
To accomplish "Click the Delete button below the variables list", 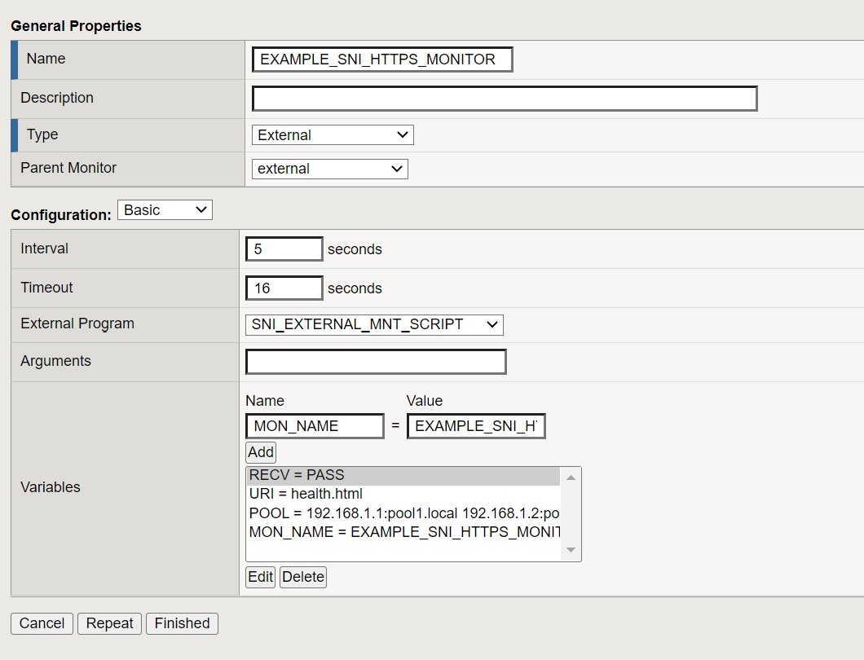I will point(302,577).
